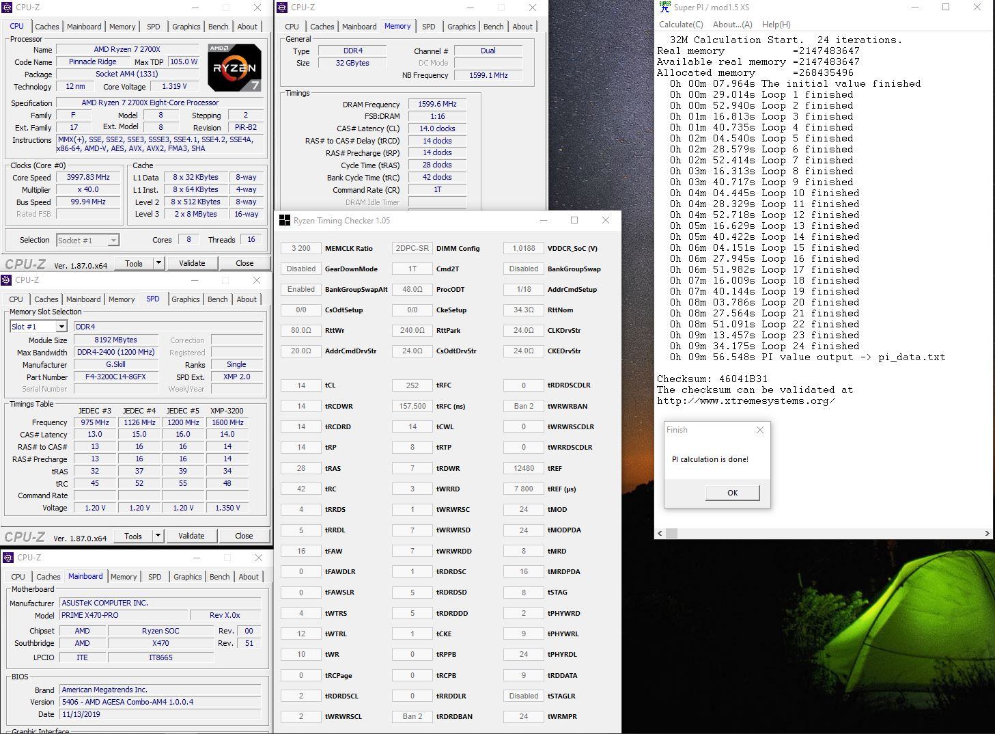Click the Ryzen Timing Checker title bar icon
995x734 pixels.
coord(284,221)
